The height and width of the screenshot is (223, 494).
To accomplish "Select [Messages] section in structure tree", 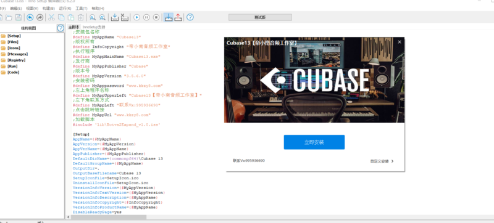I will [17, 54].
